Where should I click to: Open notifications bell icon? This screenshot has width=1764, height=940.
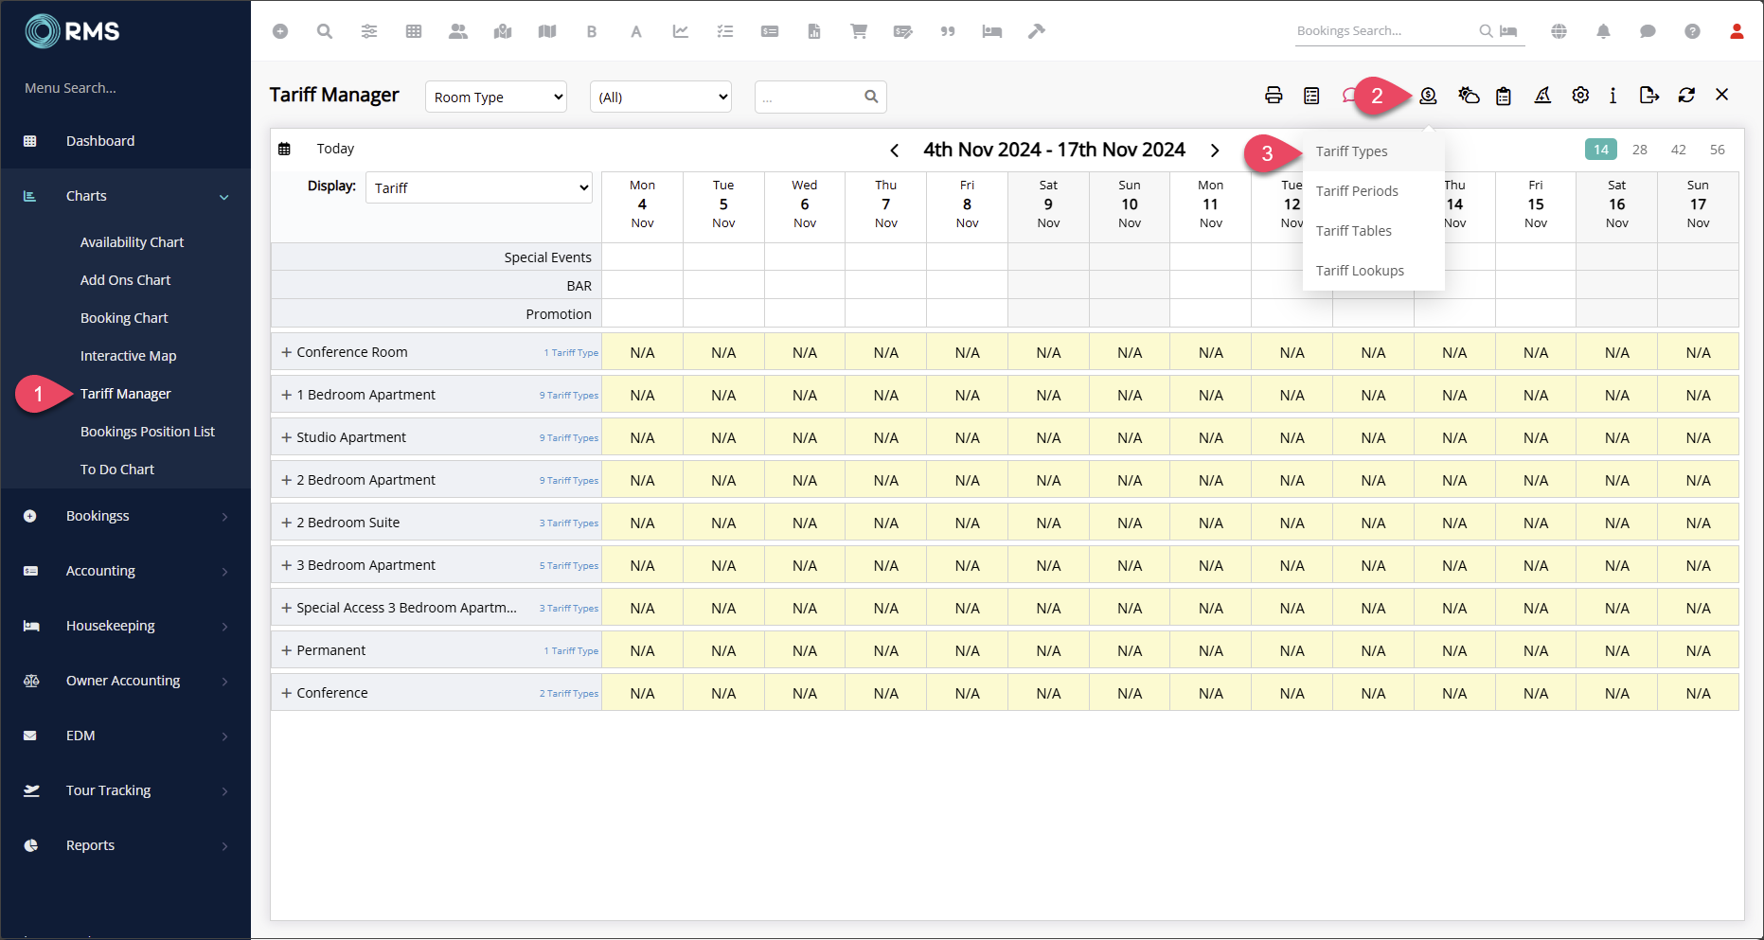coord(1603,31)
